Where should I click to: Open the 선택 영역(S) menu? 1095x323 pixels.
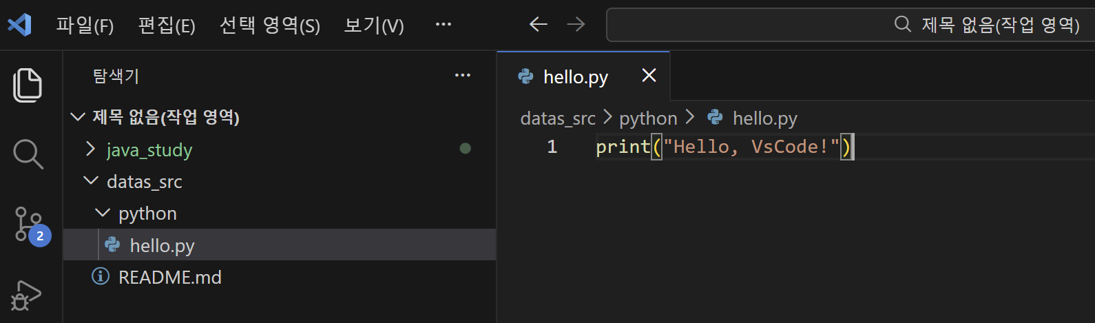pos(269,25)
